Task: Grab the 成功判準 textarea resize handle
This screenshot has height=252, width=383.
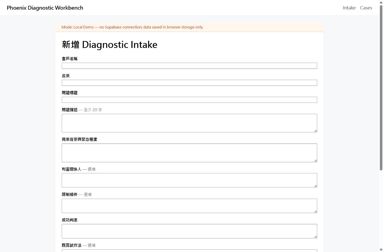Action: click(315, 236)
